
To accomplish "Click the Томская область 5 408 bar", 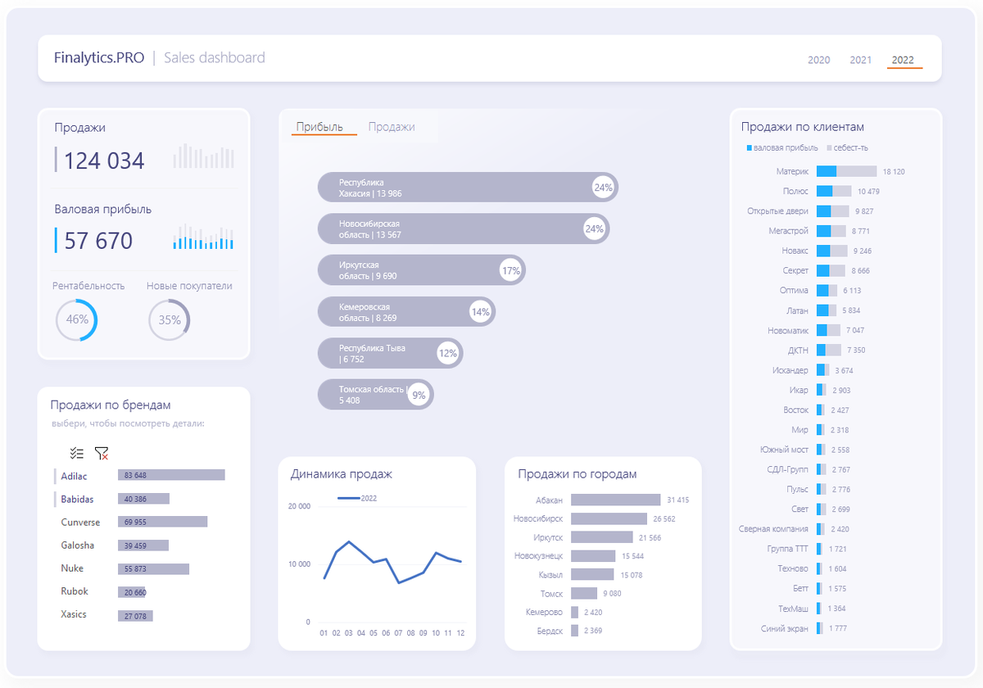I will point(375,395).
